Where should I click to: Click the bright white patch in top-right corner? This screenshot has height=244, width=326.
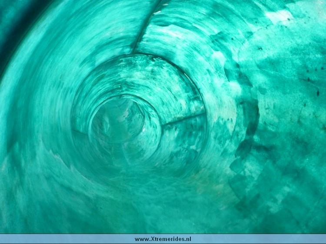[x=278, y=16]
